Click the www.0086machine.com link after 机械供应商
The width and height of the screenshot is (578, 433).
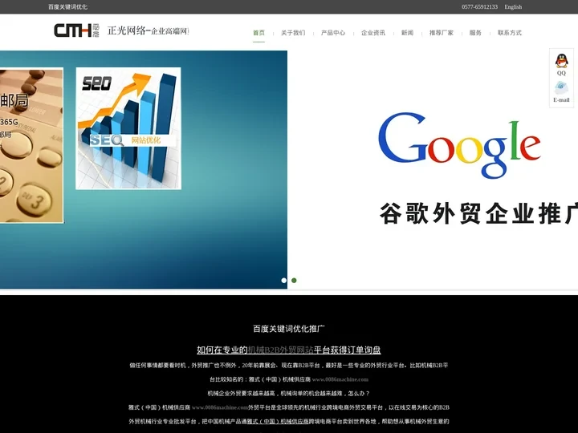click(340, 379)
